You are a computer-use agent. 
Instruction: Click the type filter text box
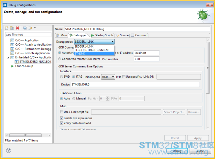click(28, 35)
